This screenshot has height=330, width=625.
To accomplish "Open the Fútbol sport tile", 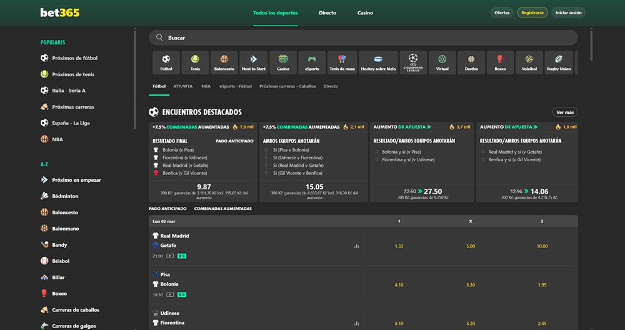I will [166, 62].
